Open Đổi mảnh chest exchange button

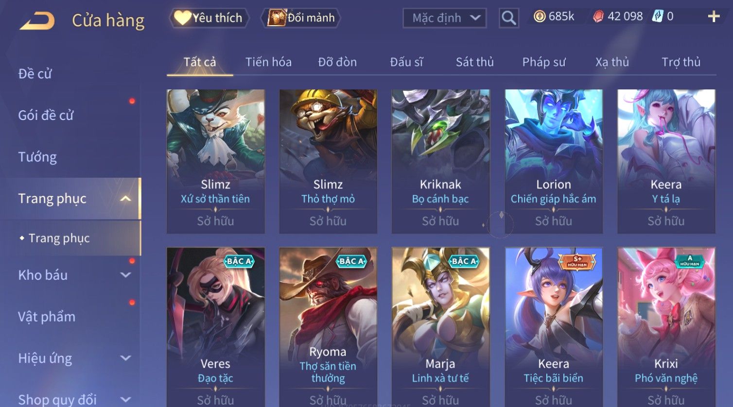(301, 18)
